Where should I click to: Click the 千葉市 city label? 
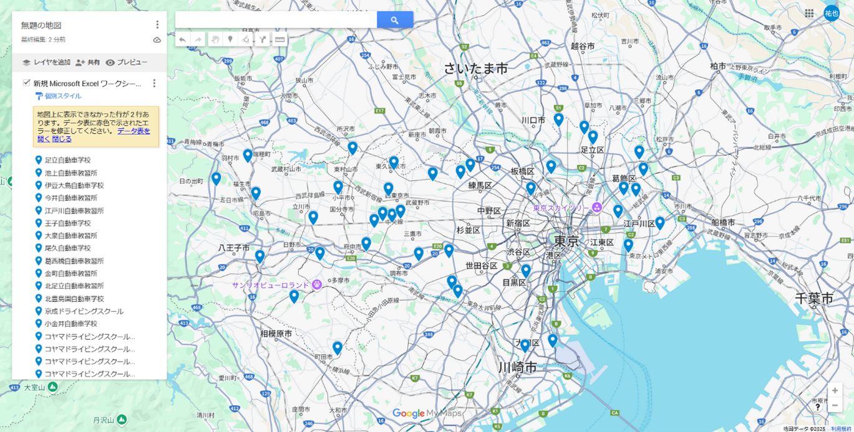[814, 299]
